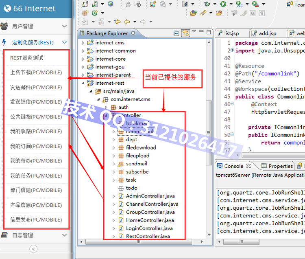
Task: Maximize the Package Explorer view
Action: pos(209,32)
